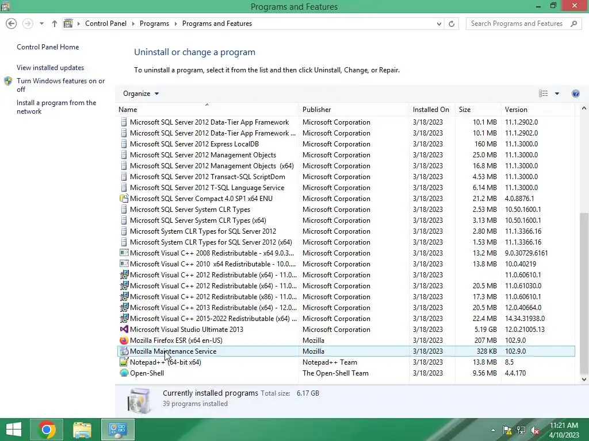Show hidden tray icons arrow
The image size is (589, 441).
(493, 430)
